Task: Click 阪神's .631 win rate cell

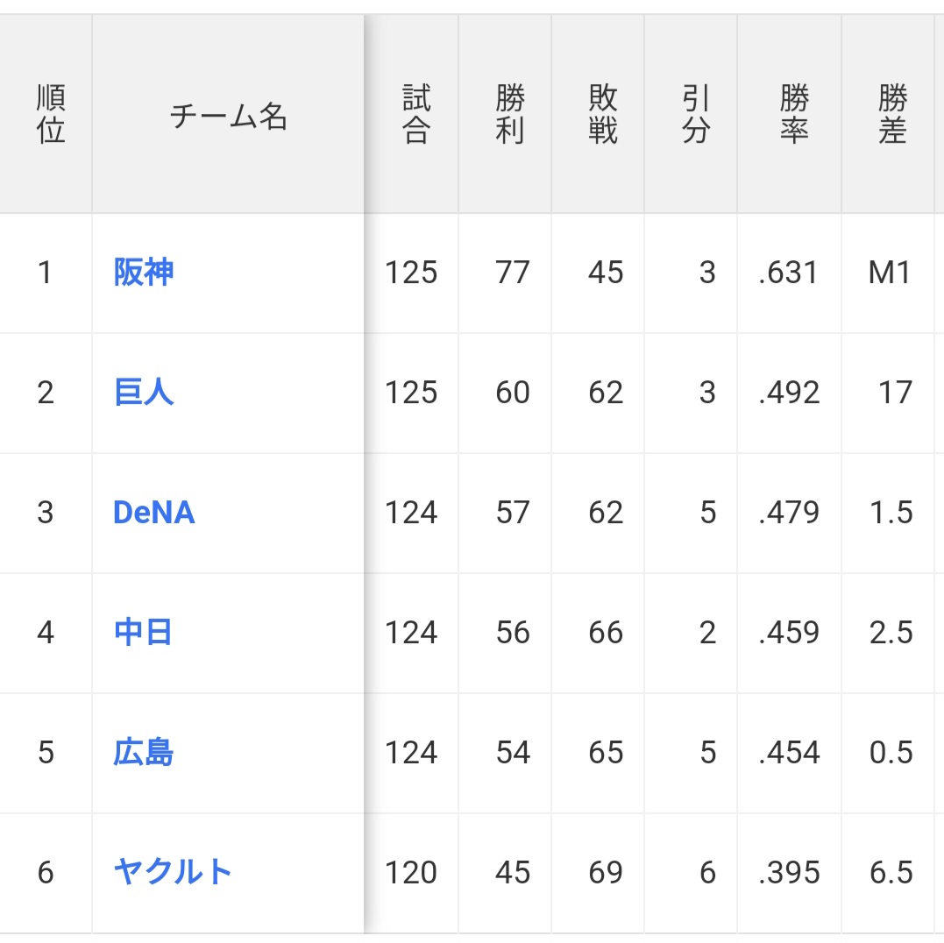Action: click(x=789, y=273)
